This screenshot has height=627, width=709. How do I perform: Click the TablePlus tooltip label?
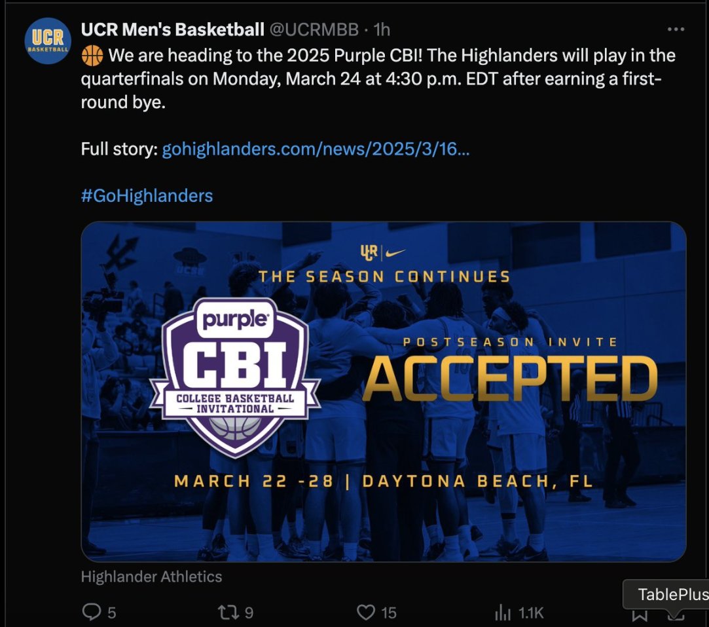[x=672, y=594]
